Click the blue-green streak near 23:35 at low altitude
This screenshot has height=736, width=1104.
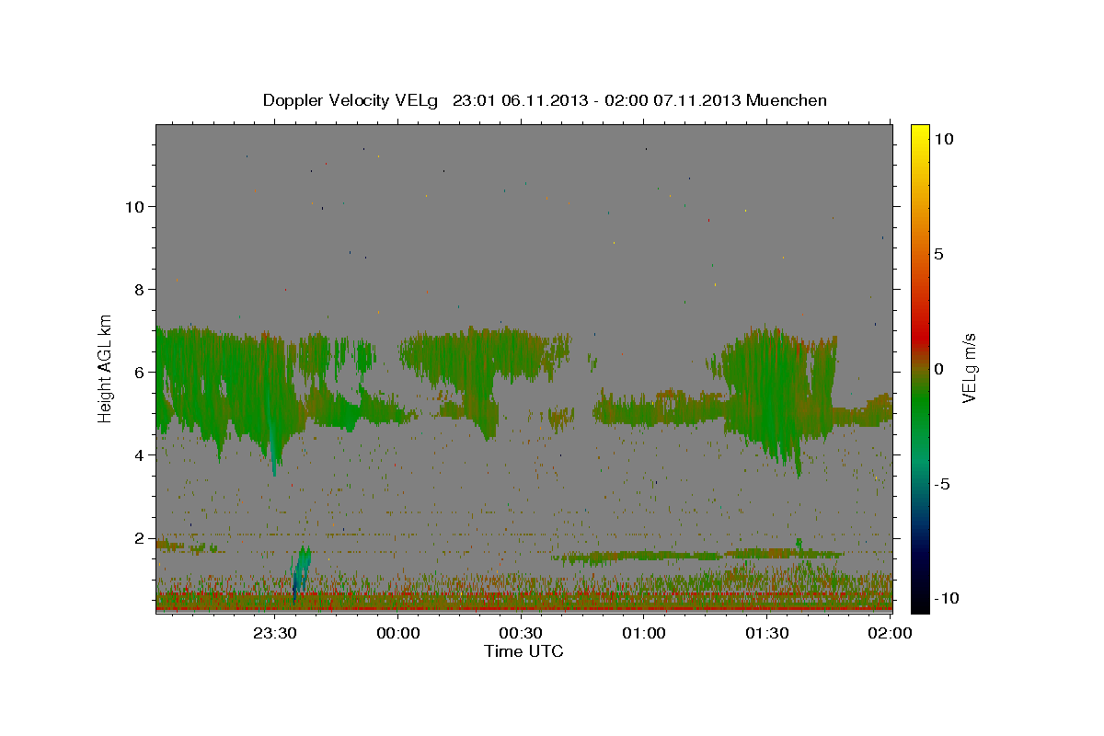301,570
